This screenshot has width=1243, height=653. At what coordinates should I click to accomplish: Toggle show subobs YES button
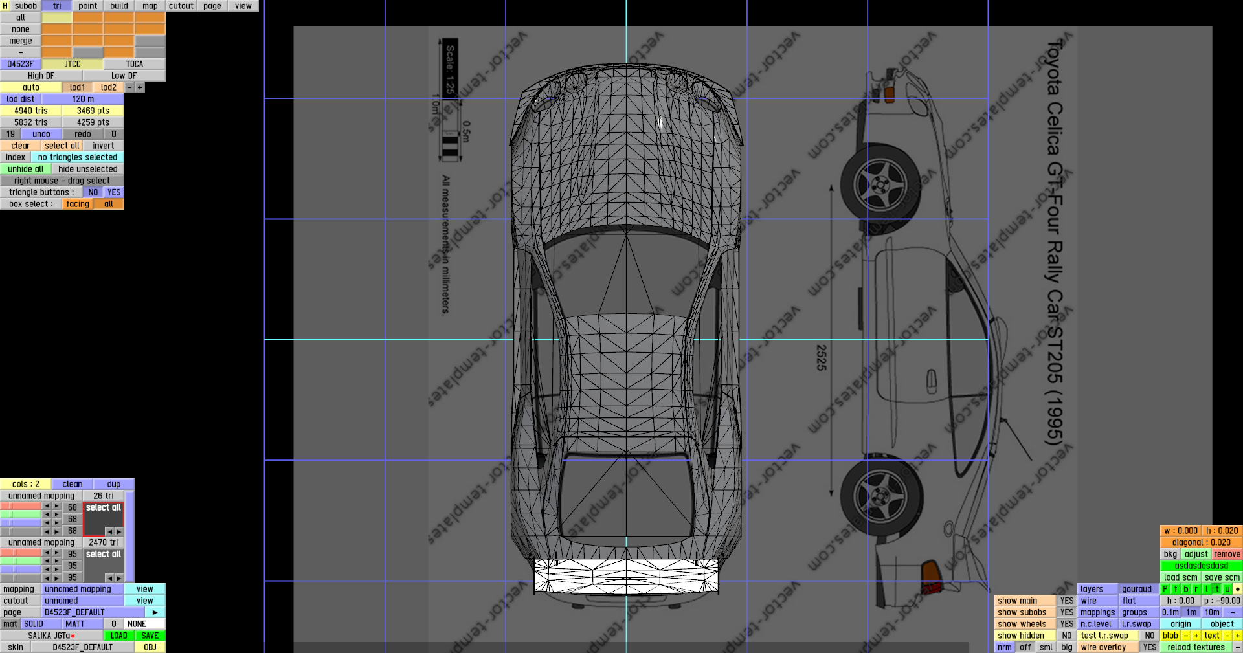click(x=1067, y=612)
